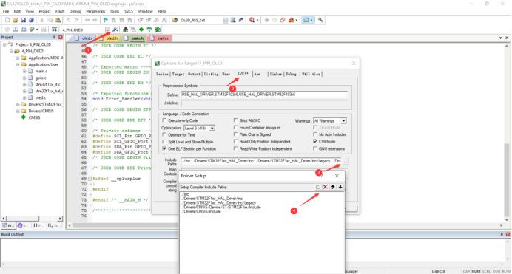Viewport: 512px width, 274px height.
Task: Select ../Drivers/CMSIS/Include path row
Action: [x=201, y=212]
